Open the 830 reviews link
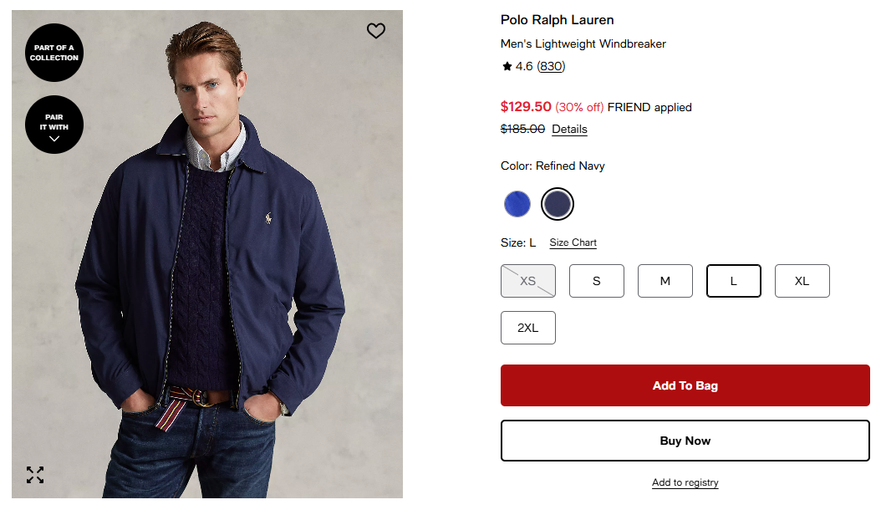Image resolution: width=881 pixels, height=515 pixels. 551,66
